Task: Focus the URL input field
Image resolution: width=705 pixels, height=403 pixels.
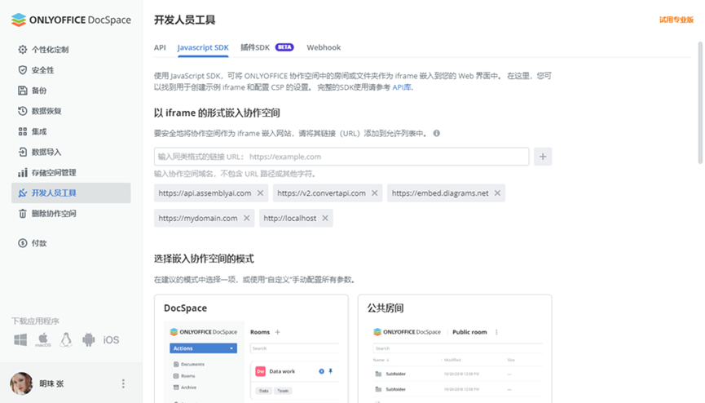Action: coord(341,157)
